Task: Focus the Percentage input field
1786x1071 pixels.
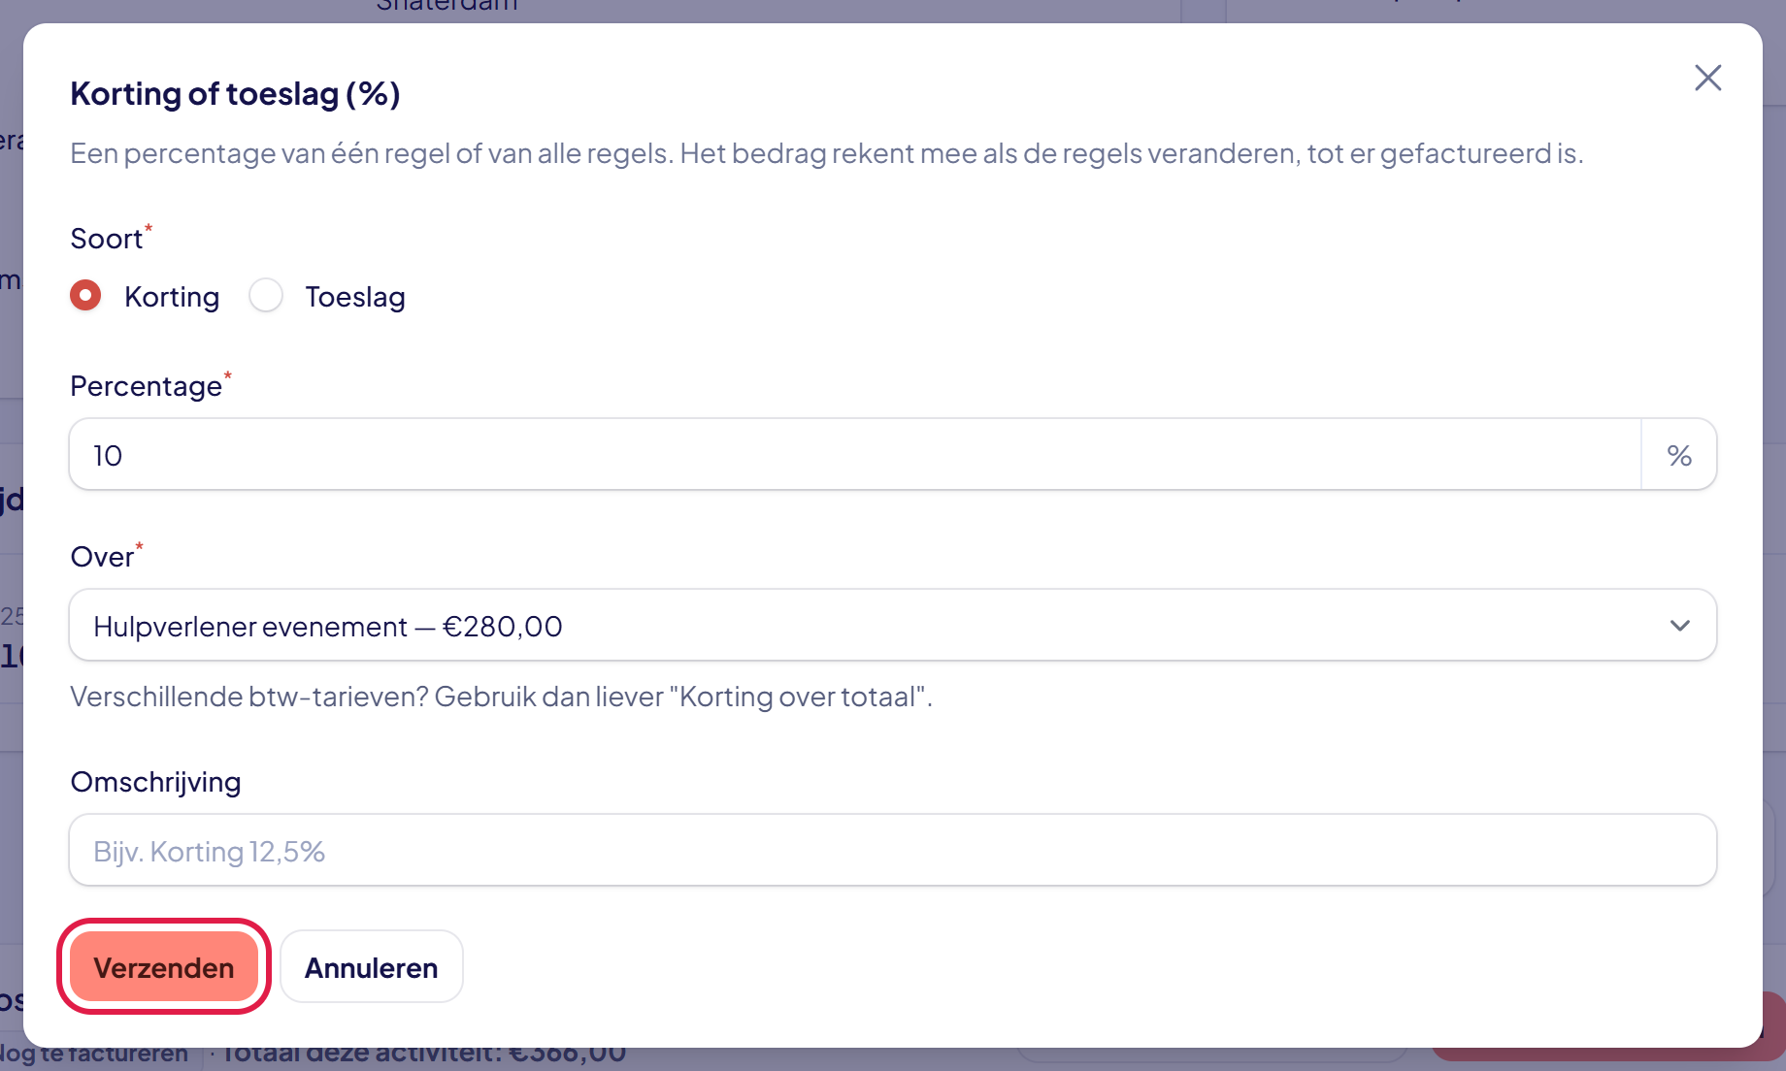Action: [855, 454]
